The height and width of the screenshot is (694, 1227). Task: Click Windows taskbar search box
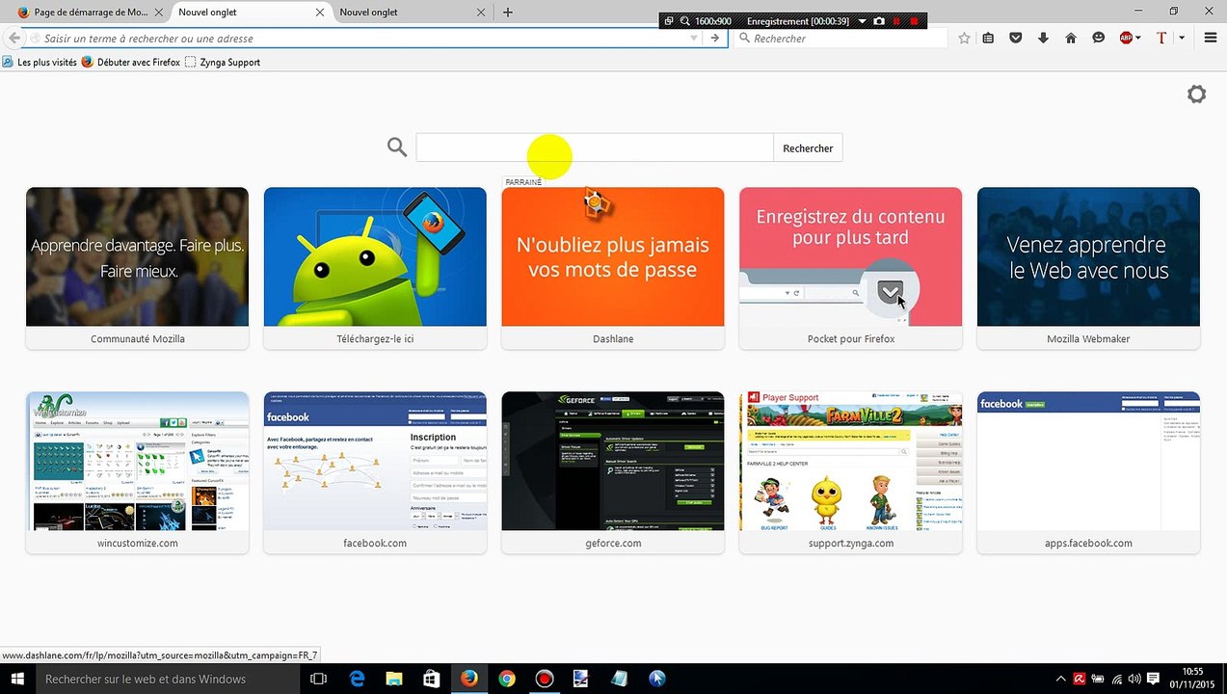(x=166, y=679)
